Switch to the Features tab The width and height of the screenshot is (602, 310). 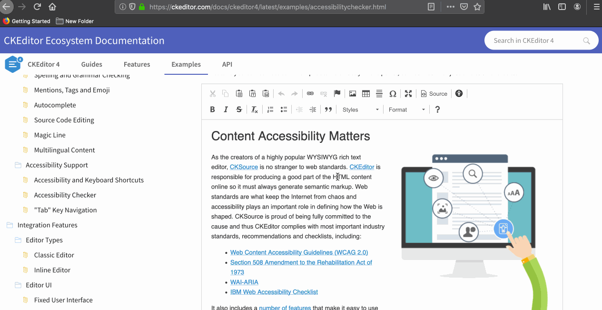pos(137,64)
